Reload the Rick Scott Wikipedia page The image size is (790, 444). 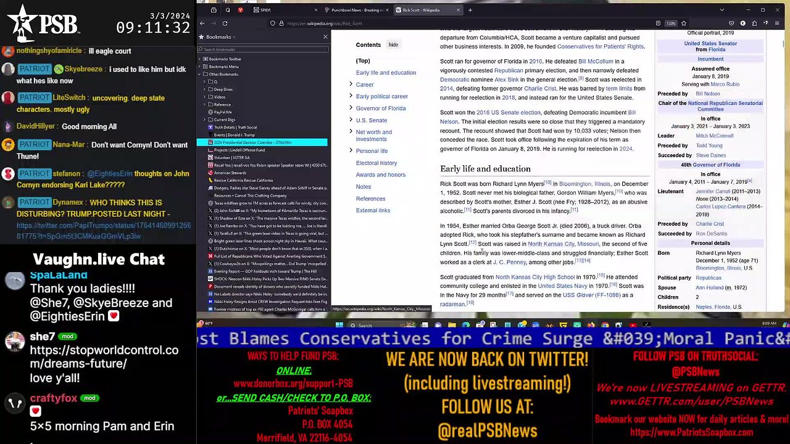click(225, 23)
